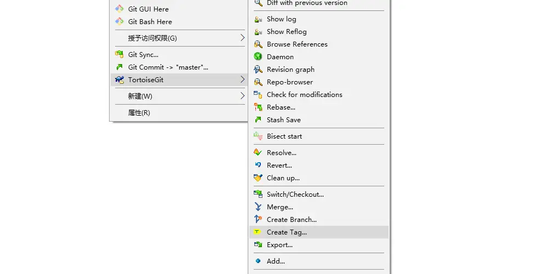548x274 pixels.
Task: Choose Switch/Checkout... entry
Action: pyautogui.click(x=319, y=195)
